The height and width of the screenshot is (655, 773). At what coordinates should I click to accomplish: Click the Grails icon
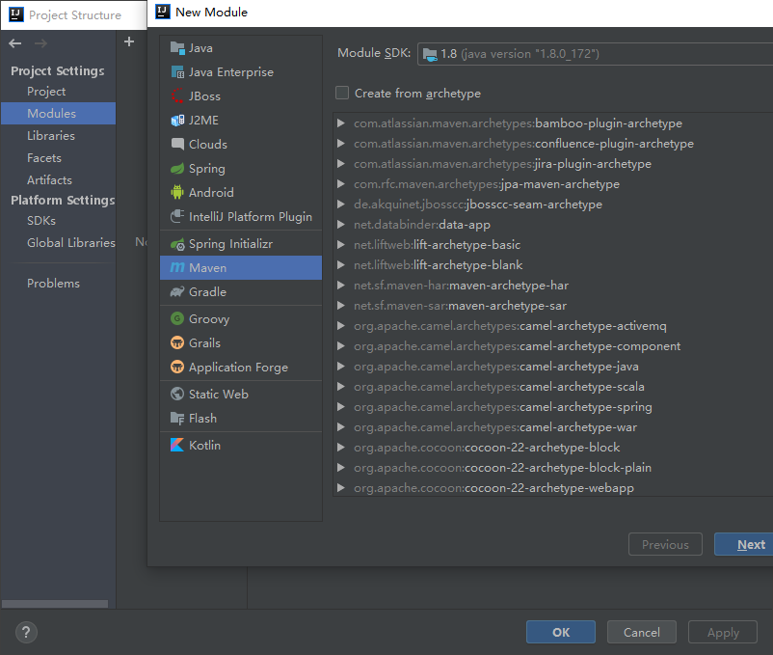click(177, 342)
